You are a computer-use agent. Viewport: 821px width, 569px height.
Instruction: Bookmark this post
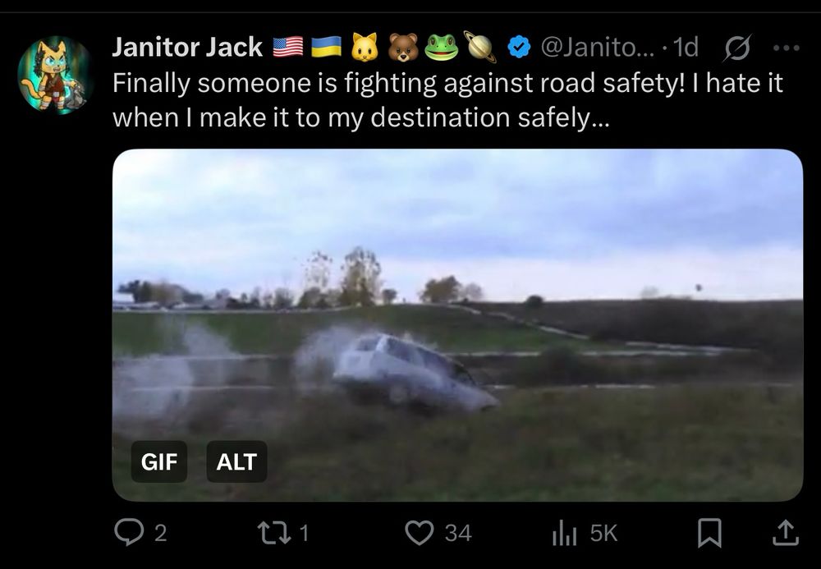click(x=709, y=534)
